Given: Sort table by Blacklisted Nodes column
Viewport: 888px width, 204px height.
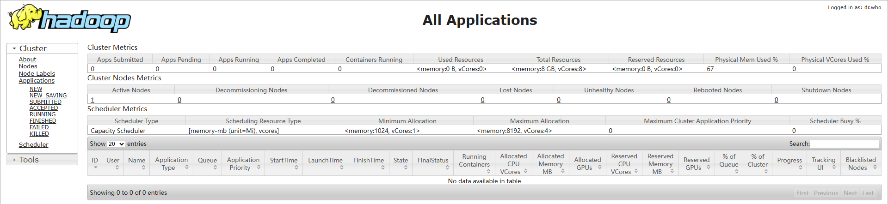Looking at the screenshot, I should point(861,163).
